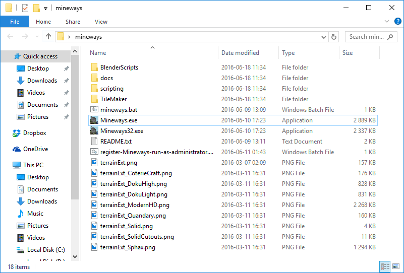Select terrainExt_DokuLight.png file name
The width and height of the screenshot is (404, 273).
pyautogui.click(x=134, y=194)
